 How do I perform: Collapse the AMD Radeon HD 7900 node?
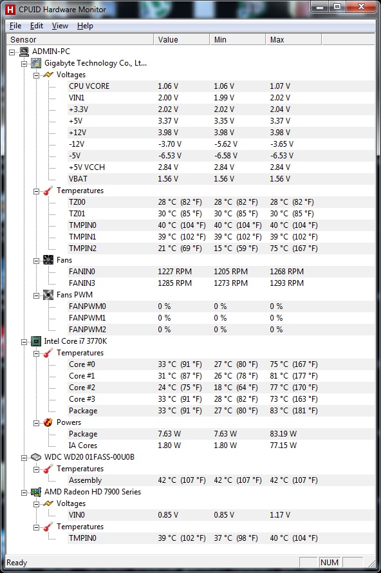[x=24, y=493]
